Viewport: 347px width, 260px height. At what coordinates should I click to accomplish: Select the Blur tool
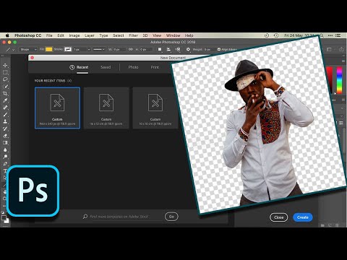point(5,149)
